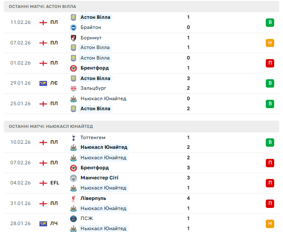Image resolution: width=283 pixels, height=236 pixels.
Task: Open Тоттенгем team link
Action: (93, 137)
